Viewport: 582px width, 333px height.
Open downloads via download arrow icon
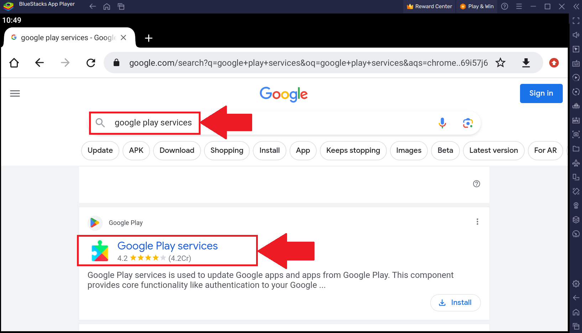tap(526, 63)
